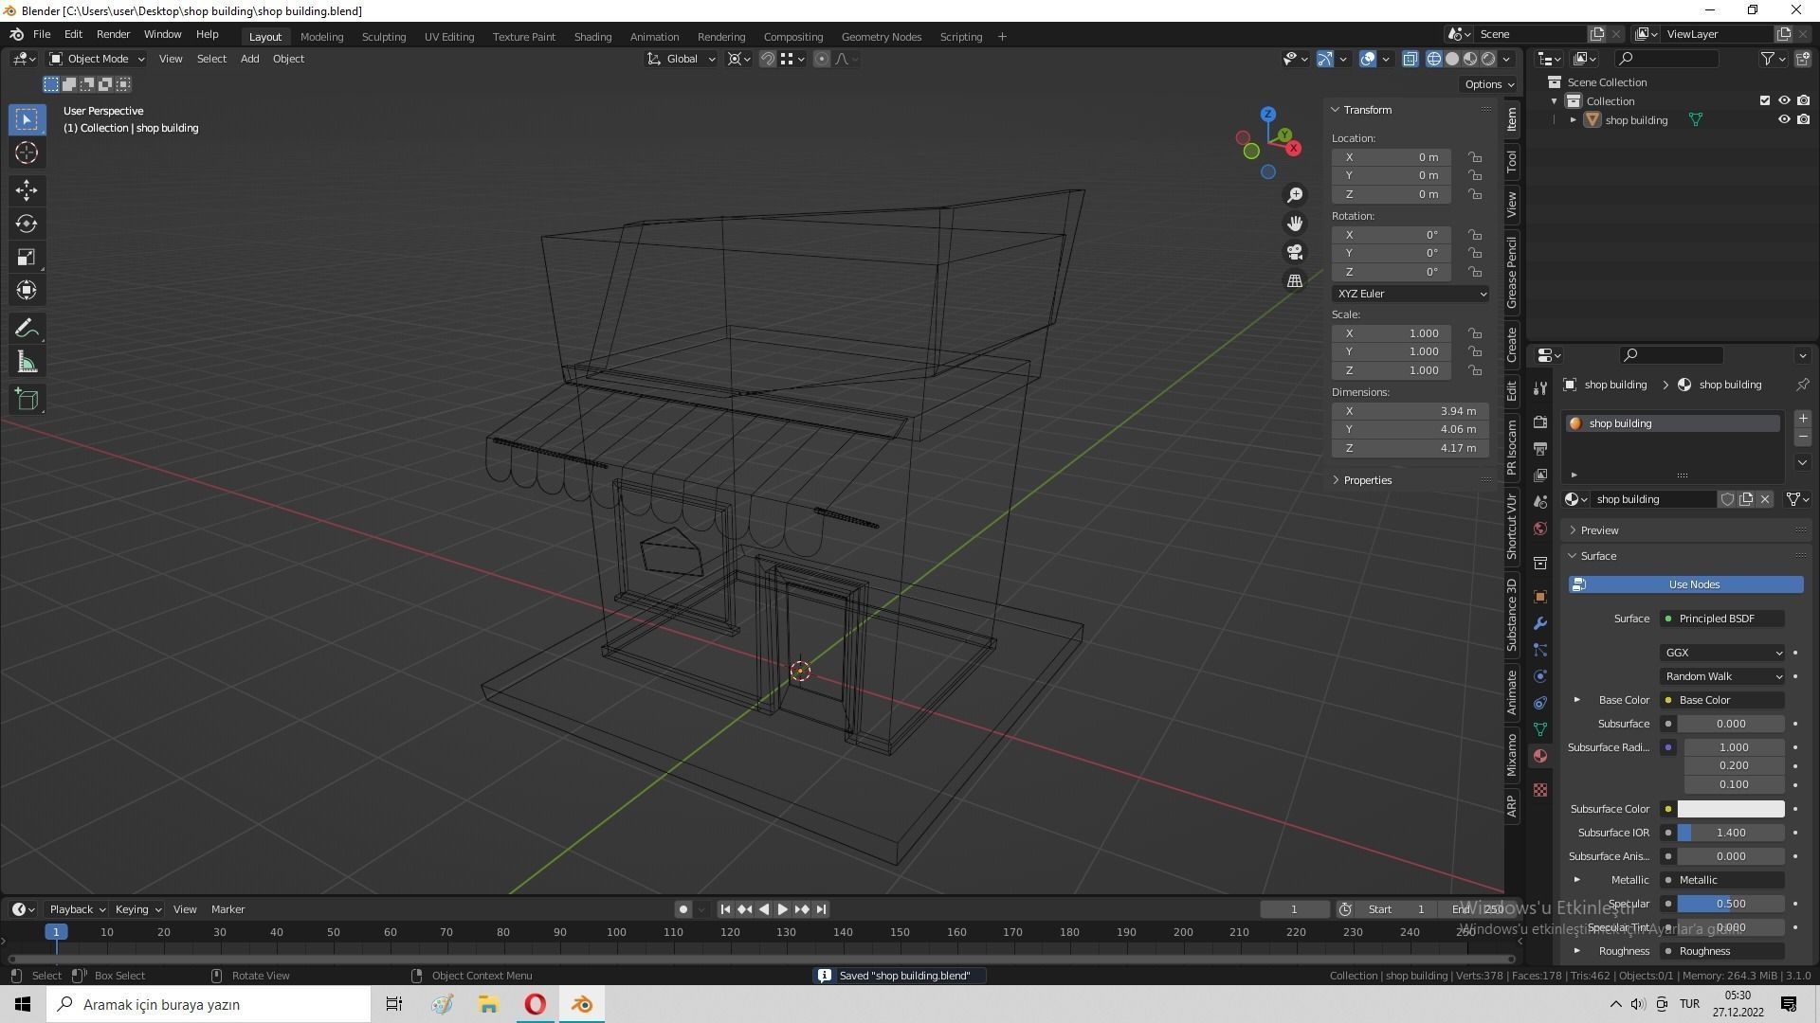Image resolution: width=1820 pixels, height=1023 pixels.
Task: Select the Scale tool
Action: 27,257
